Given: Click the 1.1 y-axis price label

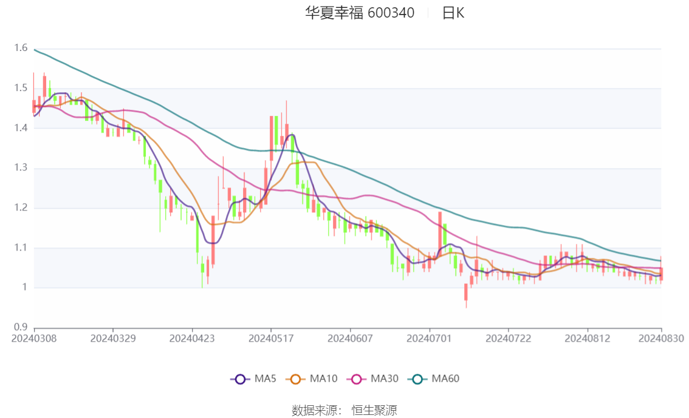Looking at the screenshot, I should (21, 248).
